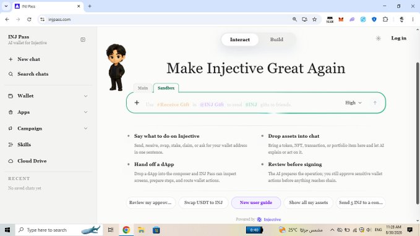Viewport: 420px width, 236px height.
Task: Open the Injective powered-by link
Action: [269, 219]
